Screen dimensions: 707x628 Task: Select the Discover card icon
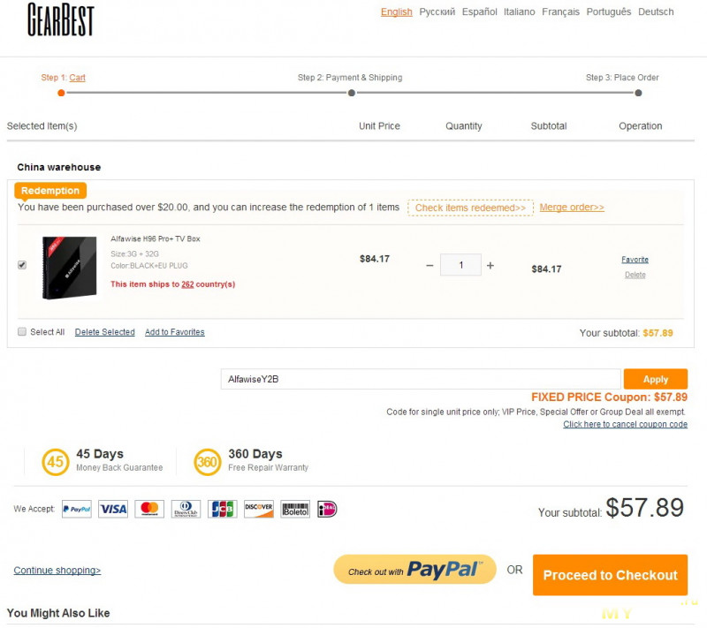(259, 509)
